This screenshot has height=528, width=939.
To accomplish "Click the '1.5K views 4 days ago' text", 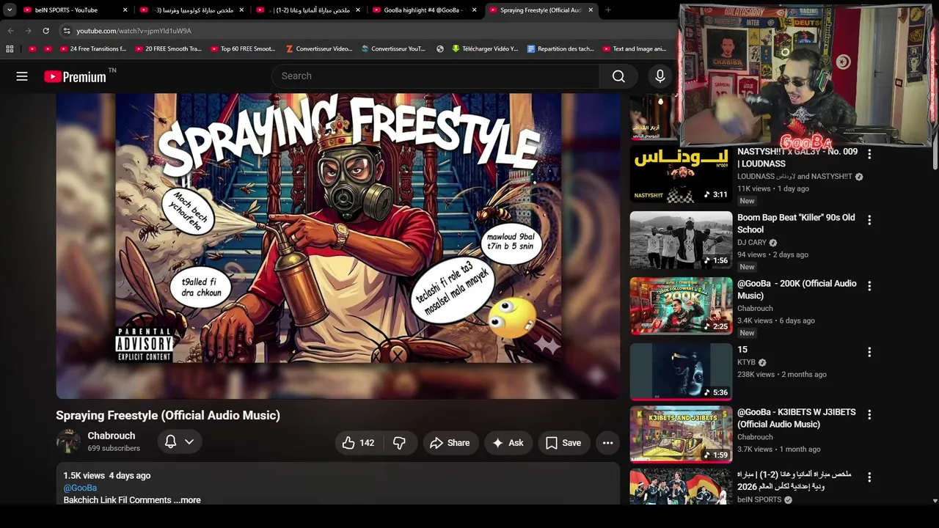I will 107,476.
